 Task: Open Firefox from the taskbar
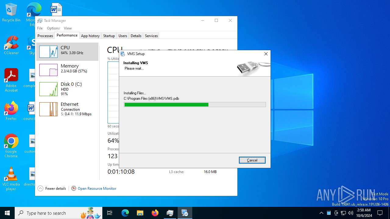pyautogui.click(x=155, y=213)
